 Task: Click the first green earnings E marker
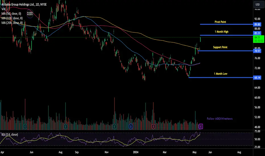point(25,126)
